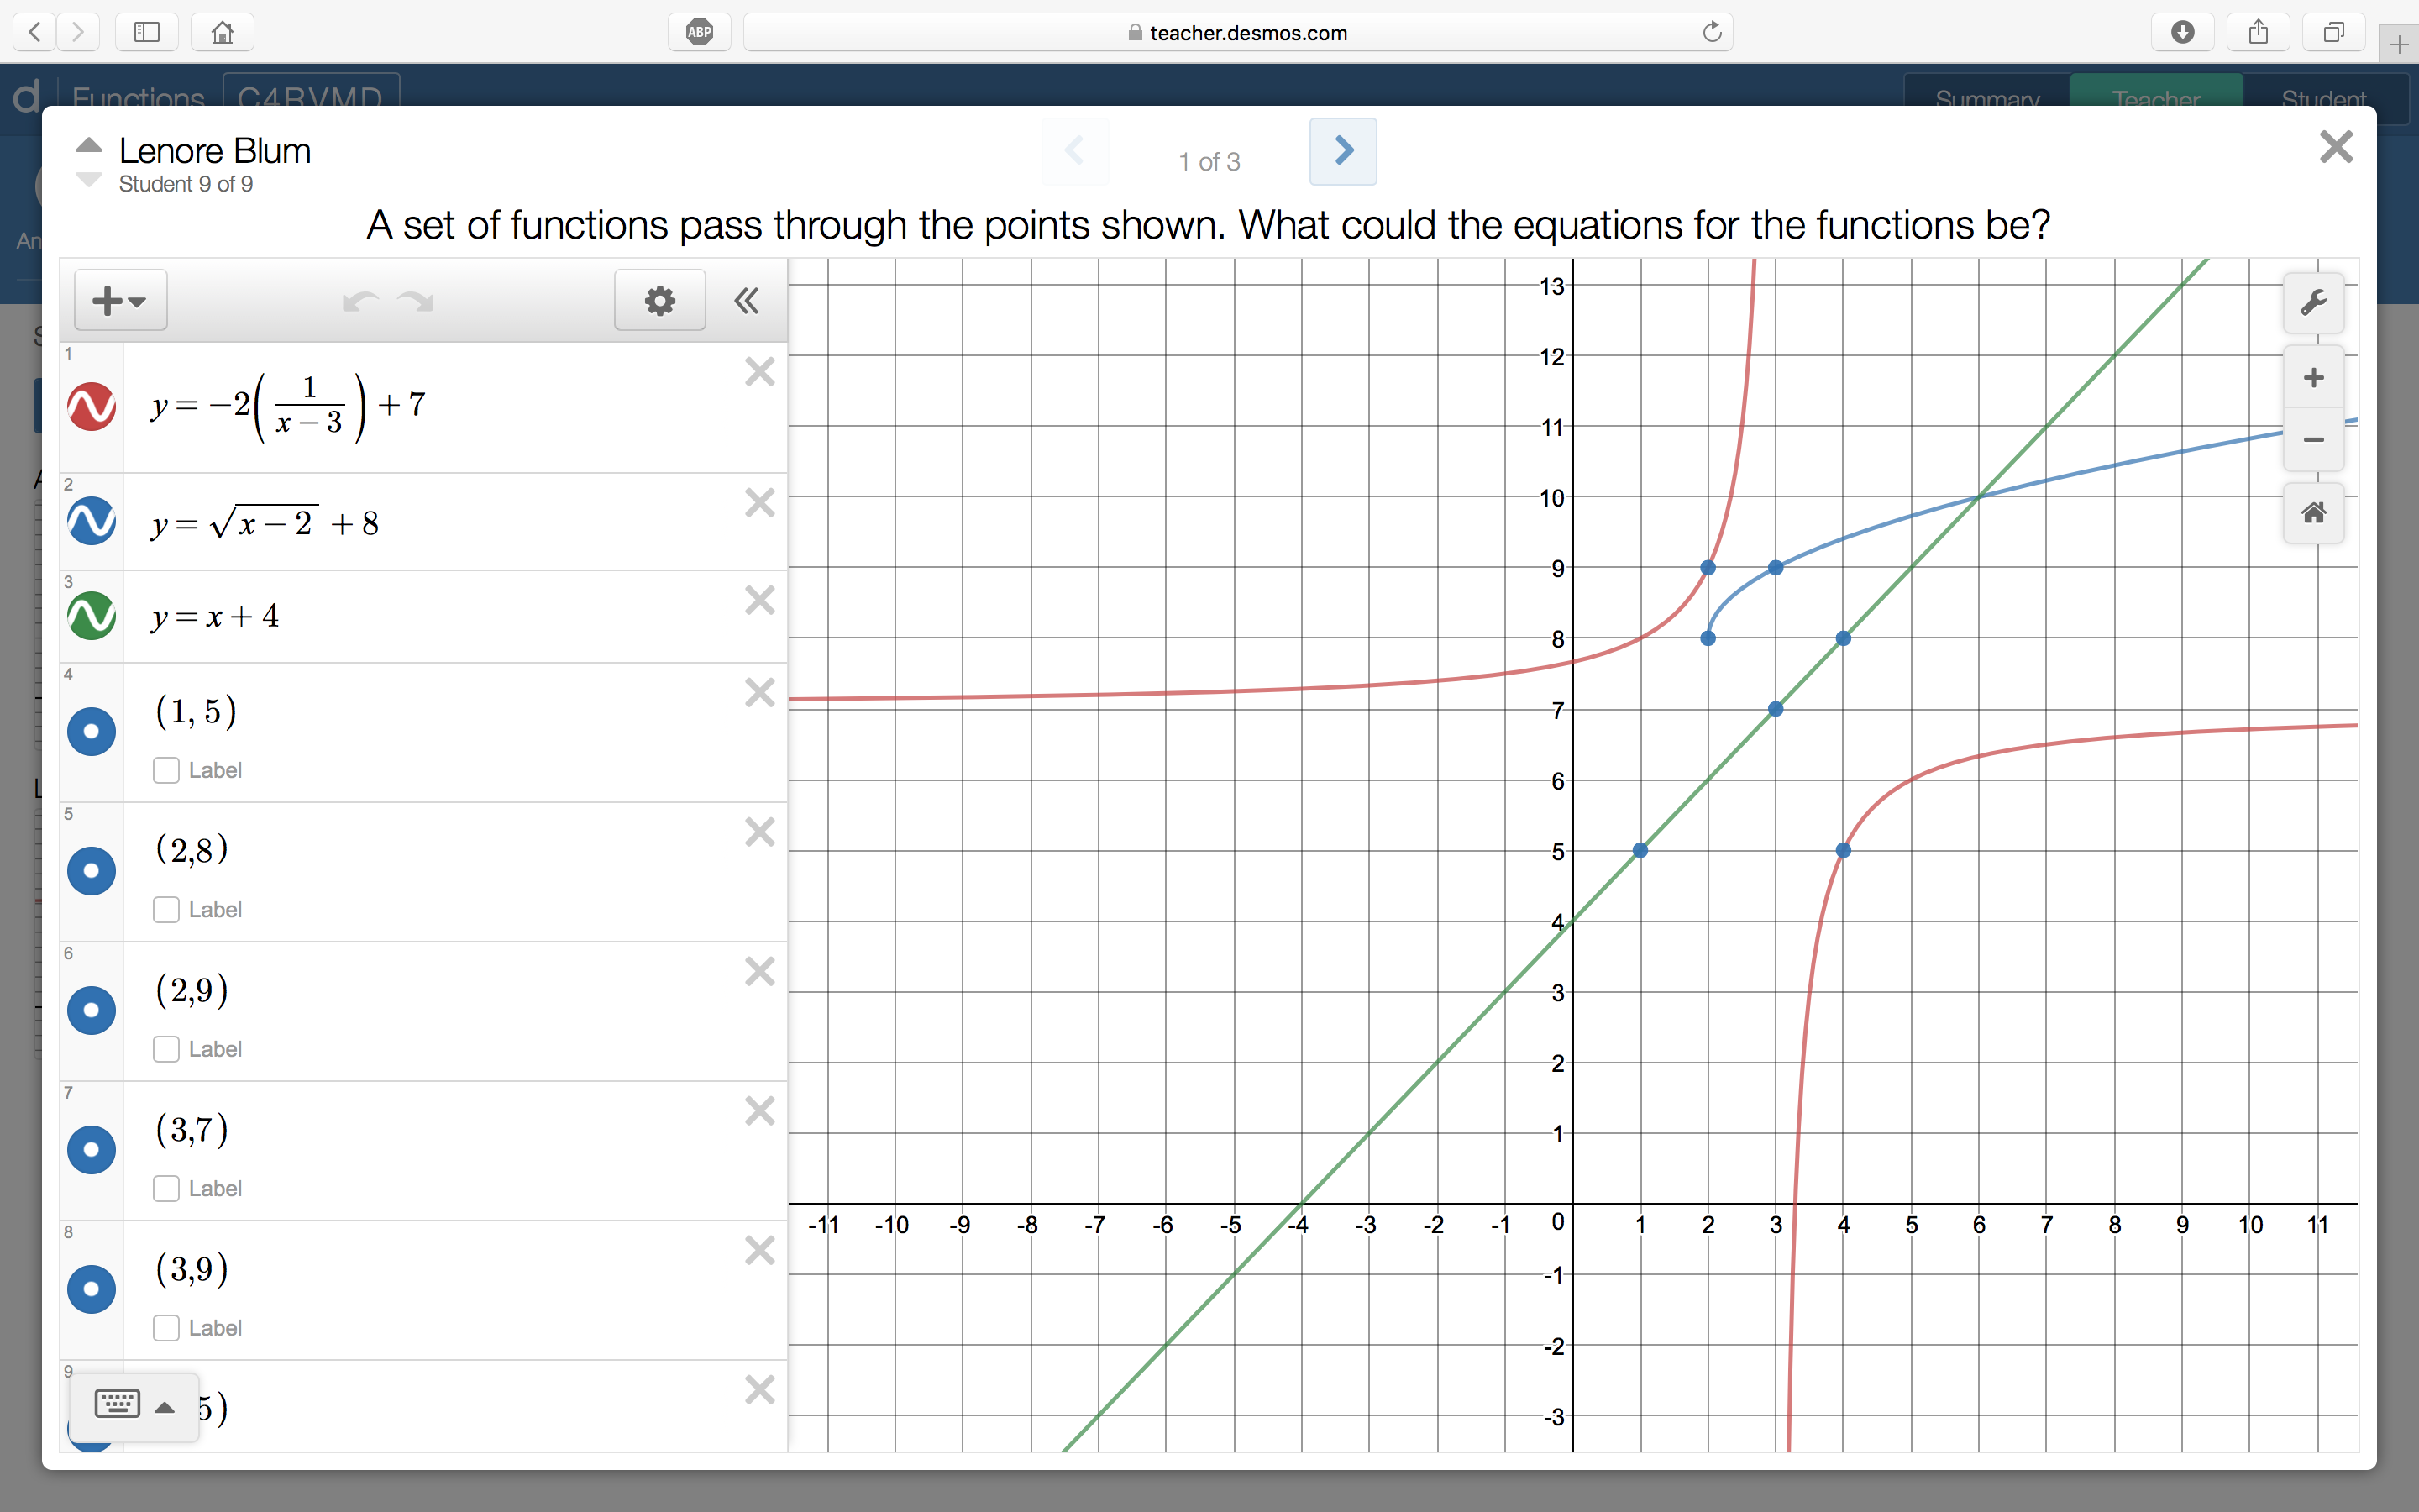Toggle visibility of y = x + 4

91,616
